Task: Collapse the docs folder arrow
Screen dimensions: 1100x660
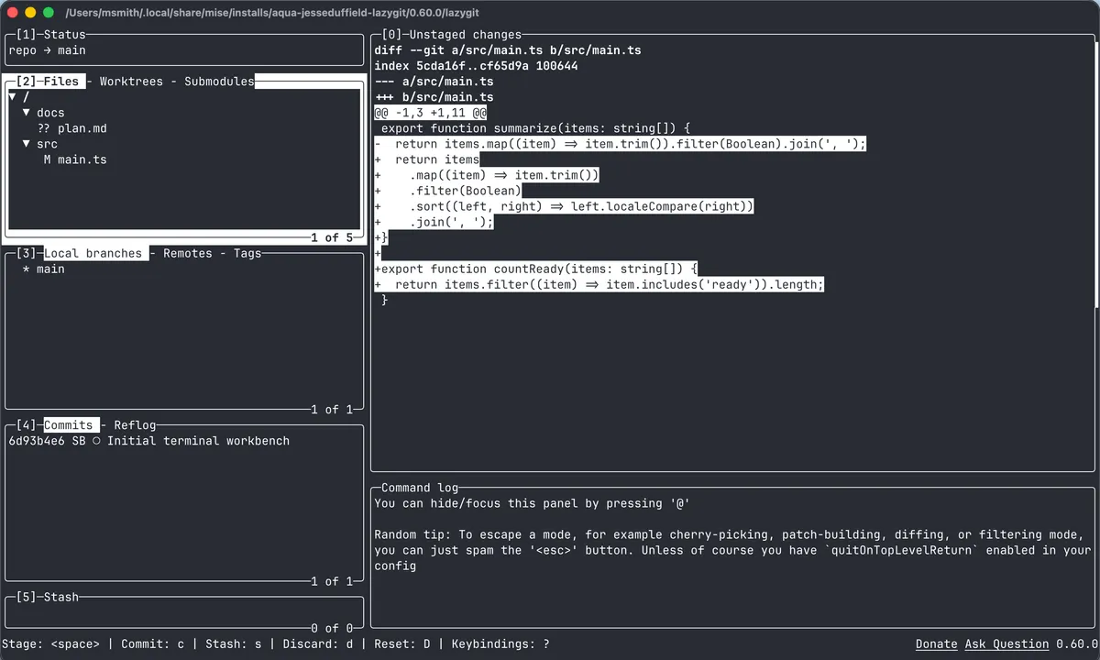Action: coord(27,112)
